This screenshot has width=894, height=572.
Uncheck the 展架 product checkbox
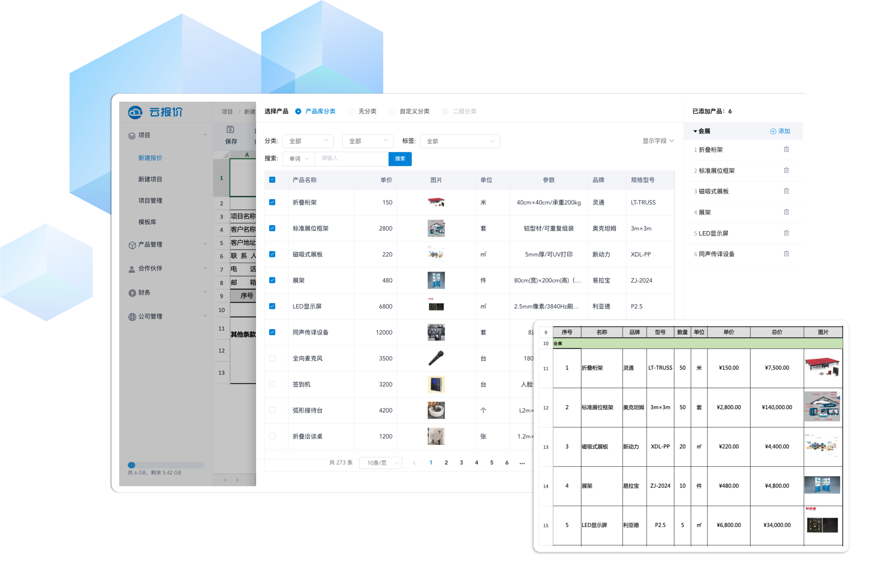pos(272,280)
